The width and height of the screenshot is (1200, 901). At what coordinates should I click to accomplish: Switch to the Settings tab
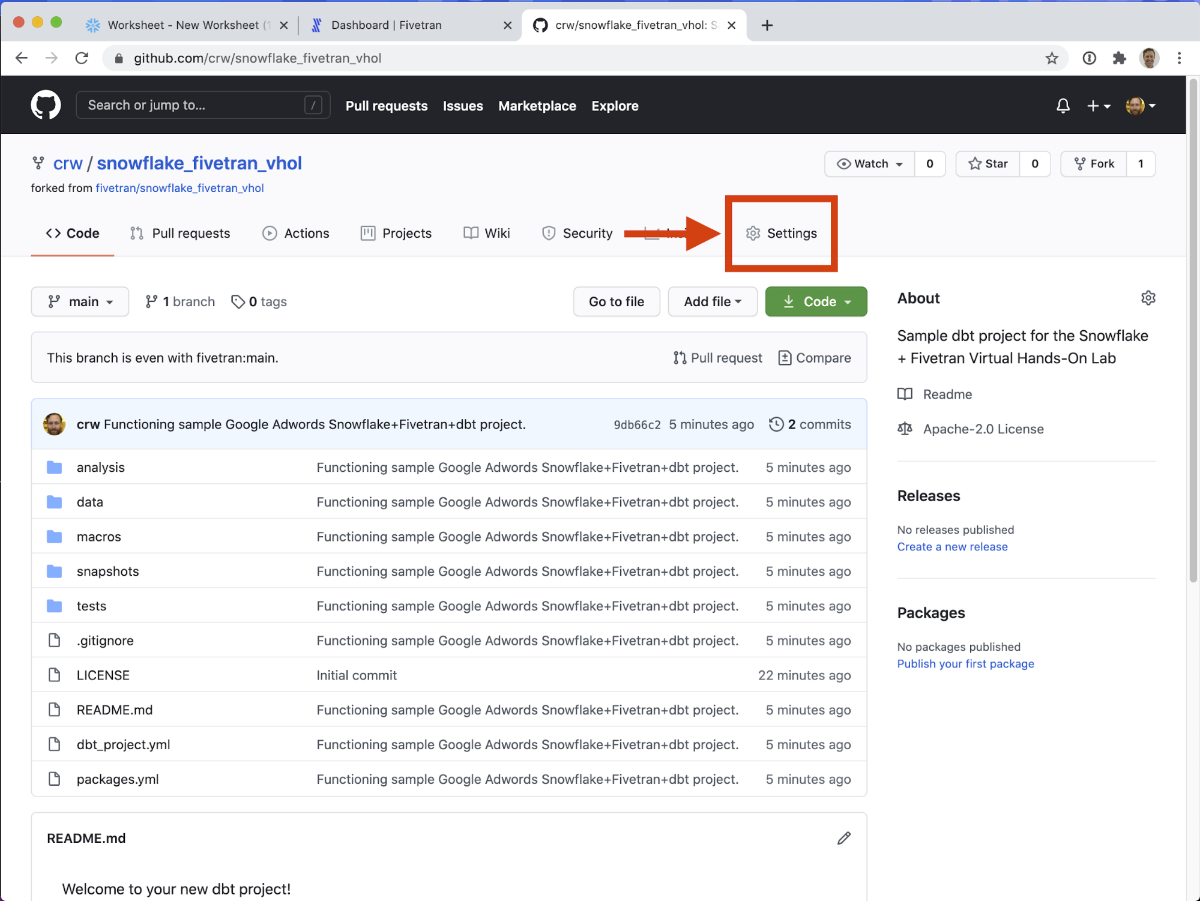(x=781, y=233)
